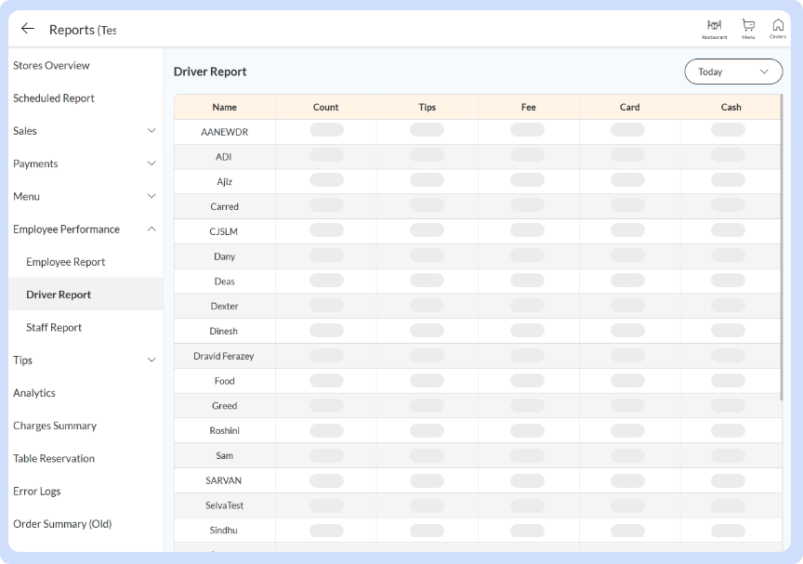
Task: Open Scheduled Report page
Action: coord(54,98)
